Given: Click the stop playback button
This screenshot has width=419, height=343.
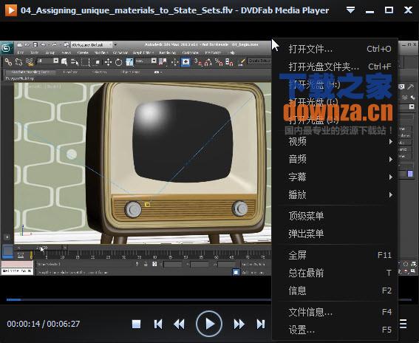Looking at the screenshot, I should pyautogui.click(x=136, y=325).
